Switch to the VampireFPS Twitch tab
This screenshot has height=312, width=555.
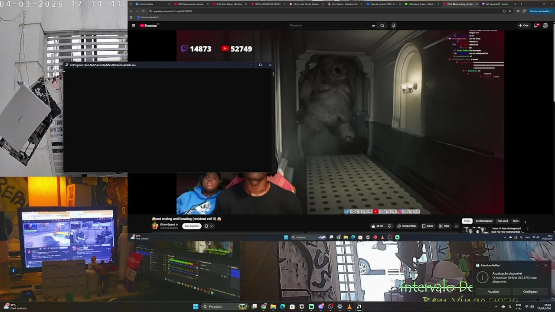[x=499, y=4]
